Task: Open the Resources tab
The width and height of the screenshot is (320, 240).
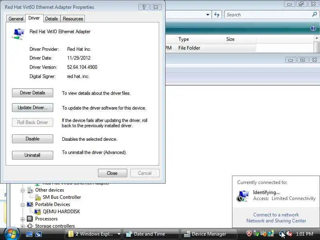Action: [x=73, y=19]
